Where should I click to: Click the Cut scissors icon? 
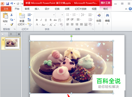(11, 15)
